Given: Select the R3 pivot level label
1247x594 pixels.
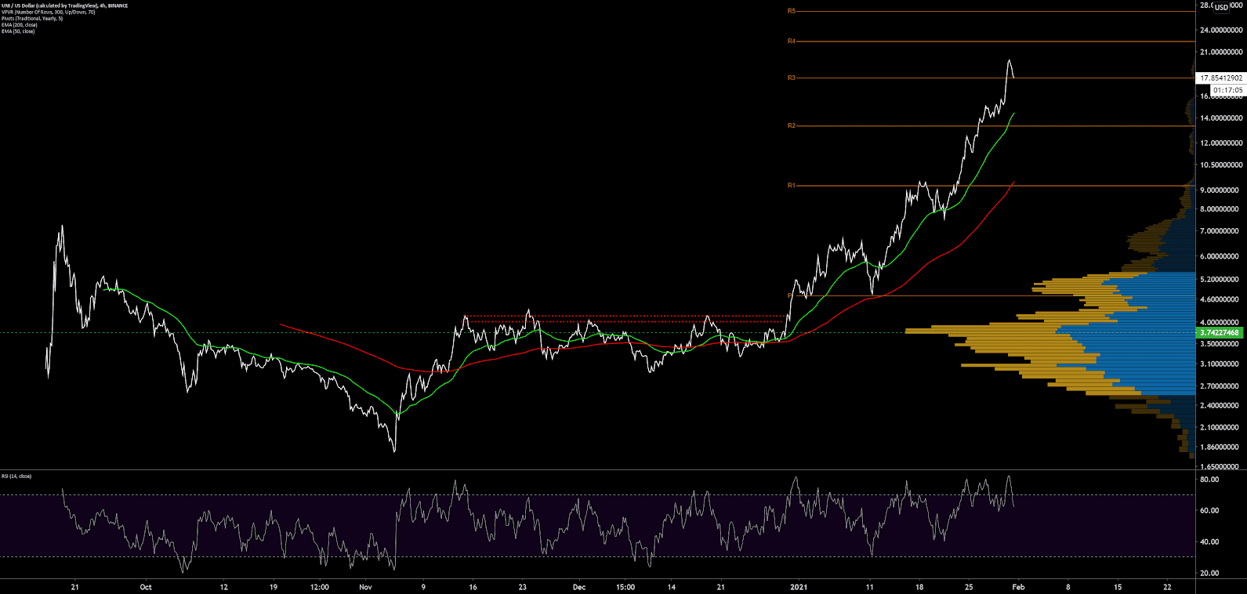Looking at the screenshot, I should coord(791,78).
